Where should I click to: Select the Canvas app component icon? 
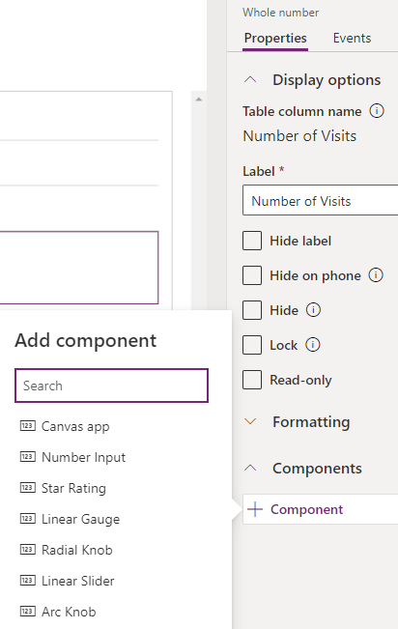[28, 426]
